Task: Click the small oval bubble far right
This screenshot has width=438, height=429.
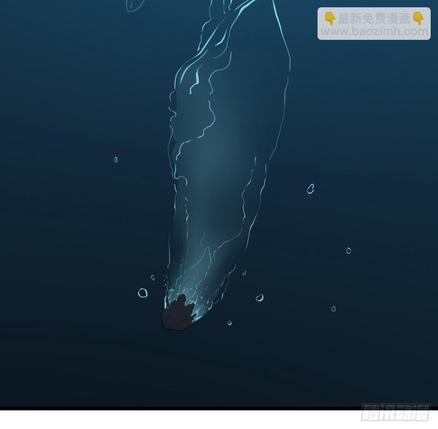Action: (349, 251)
